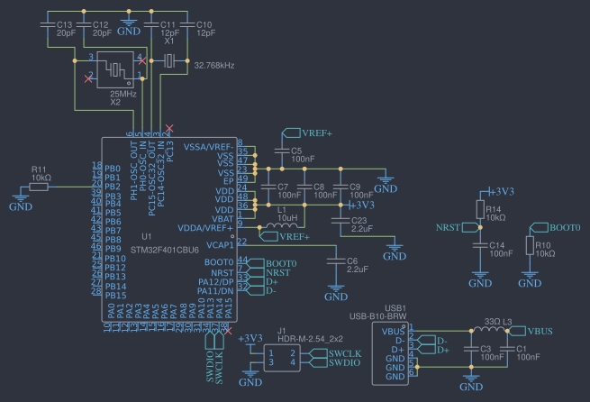Select capacitor C8 symbol
The height and width of the screenshot is (402, 590).
[x=304, y=187]
